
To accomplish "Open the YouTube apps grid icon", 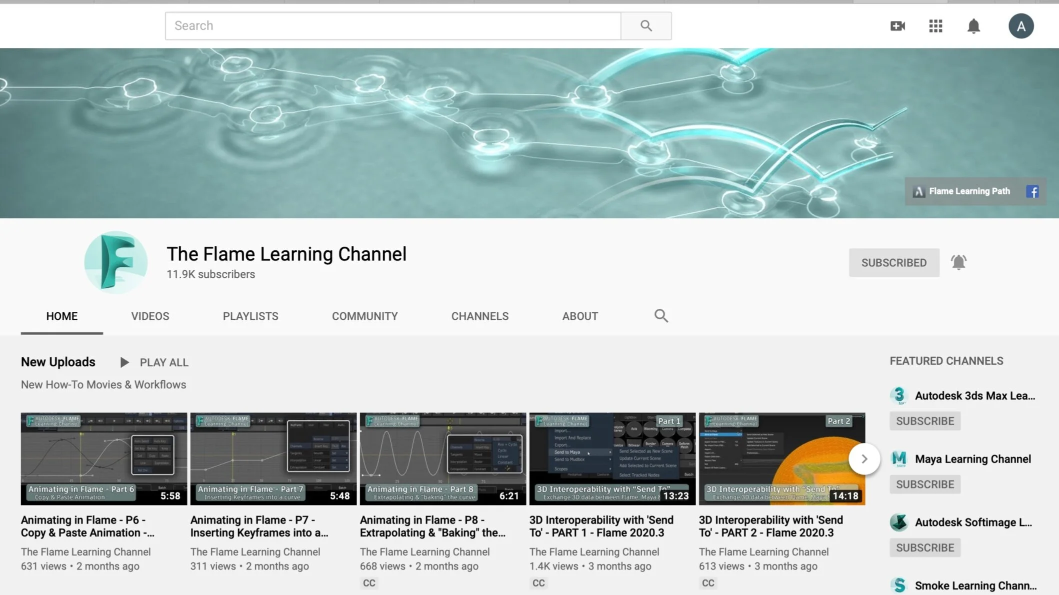I will [935, 26].
